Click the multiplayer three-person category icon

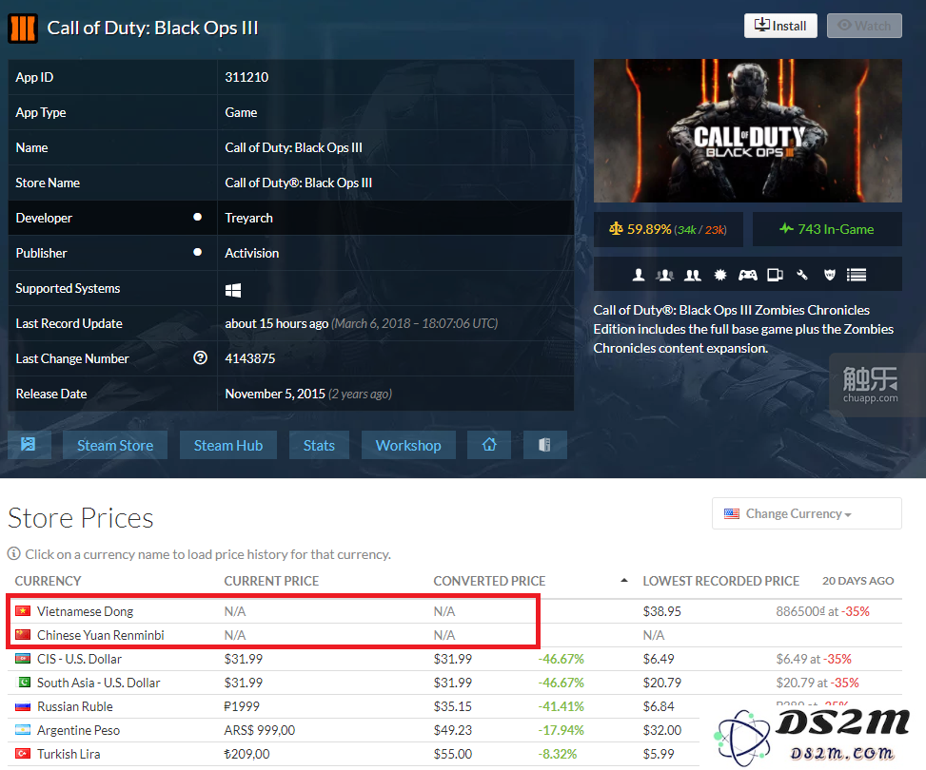pos(665,275)
